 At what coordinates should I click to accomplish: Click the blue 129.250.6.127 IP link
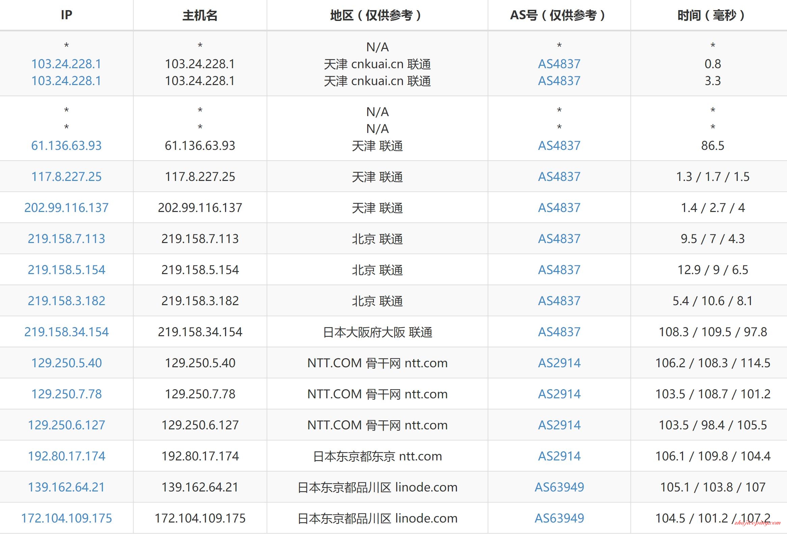tap(66, 425)
